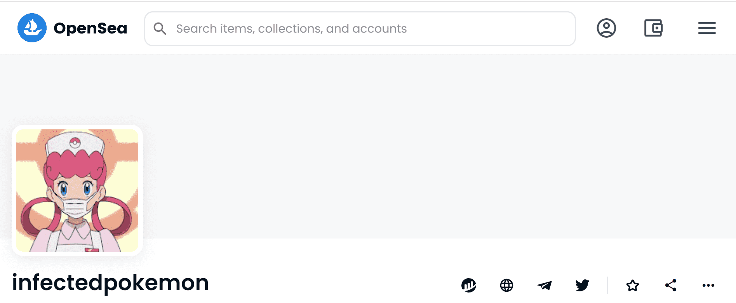736x303 pixels.
Task: Open the Telegram link icon
Action: click(x=545, y=286)
